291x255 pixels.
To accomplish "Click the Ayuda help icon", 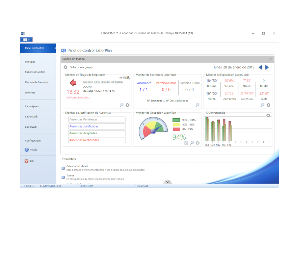I will tap(27, 150).
